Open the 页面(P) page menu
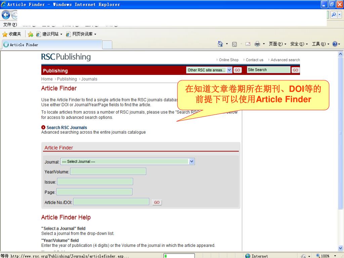Viewport: 344px width, 258px height. coord(277,44)
